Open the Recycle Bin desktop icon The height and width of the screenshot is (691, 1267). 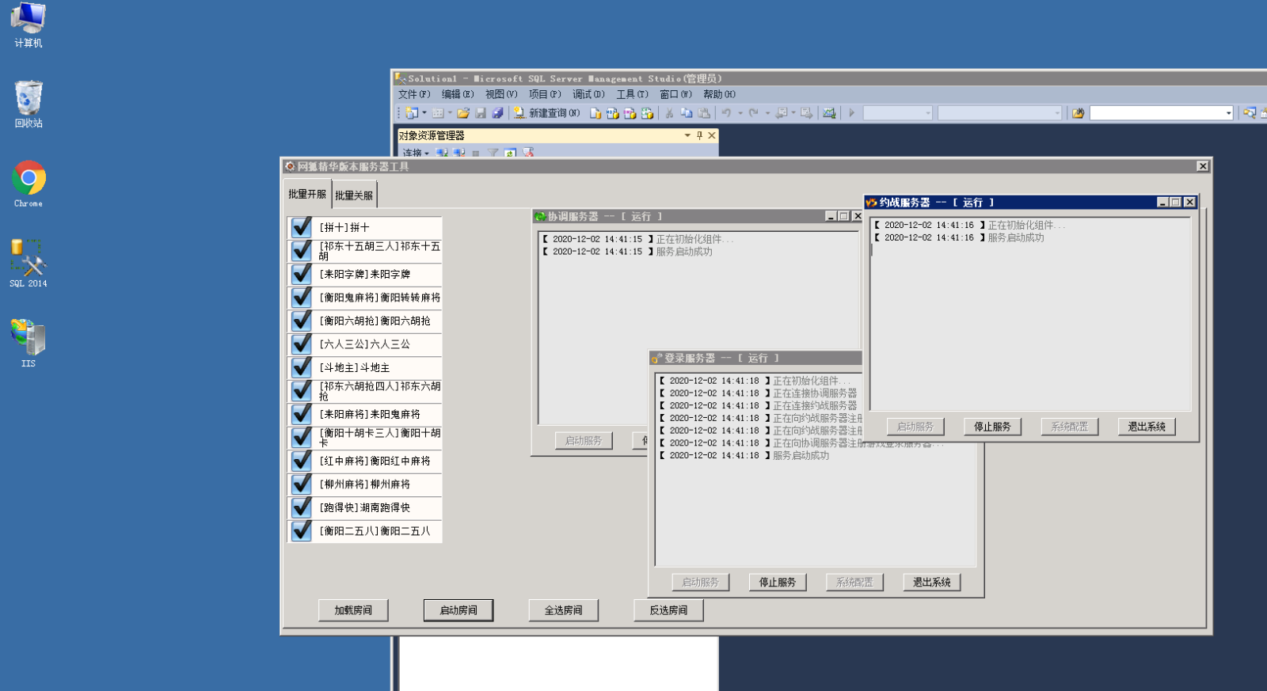(x=29, y=100)
